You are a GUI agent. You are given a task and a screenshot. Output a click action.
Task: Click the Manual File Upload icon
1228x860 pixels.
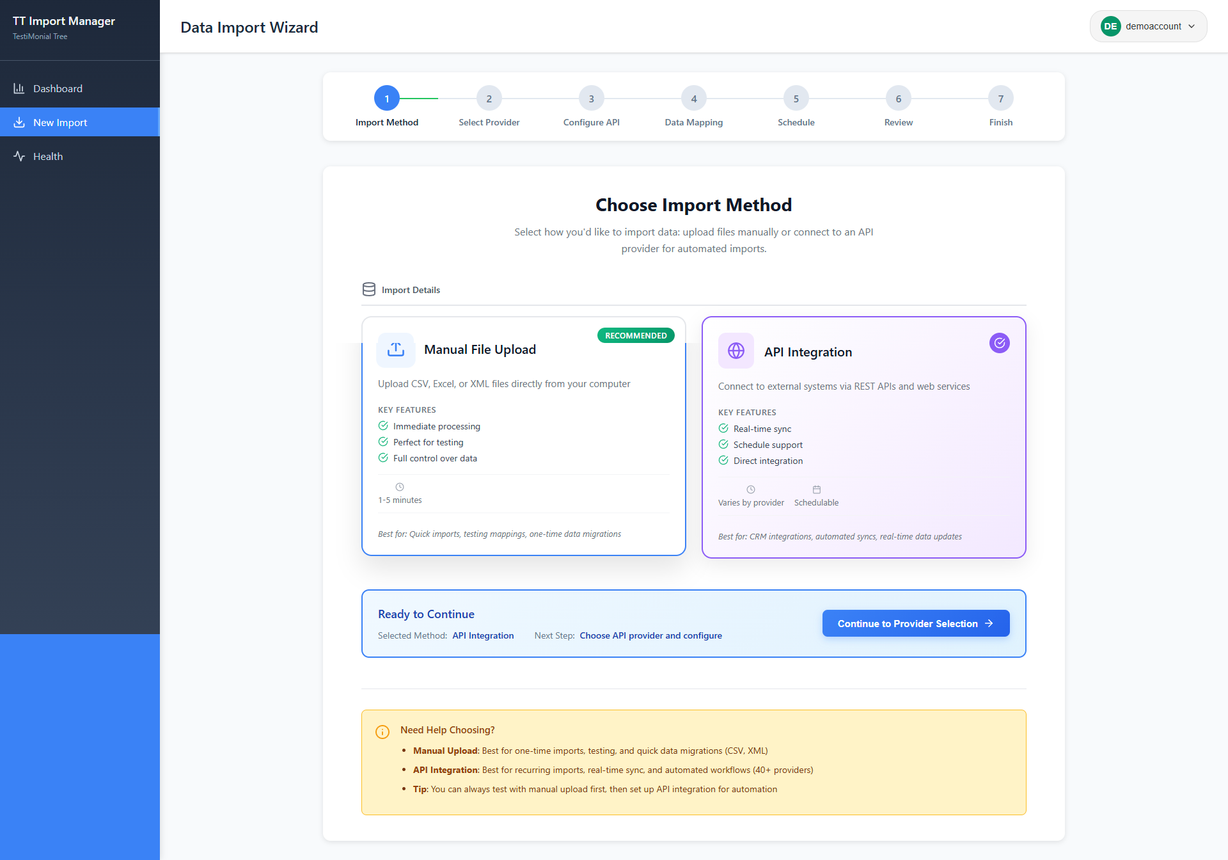click(396, 349)
